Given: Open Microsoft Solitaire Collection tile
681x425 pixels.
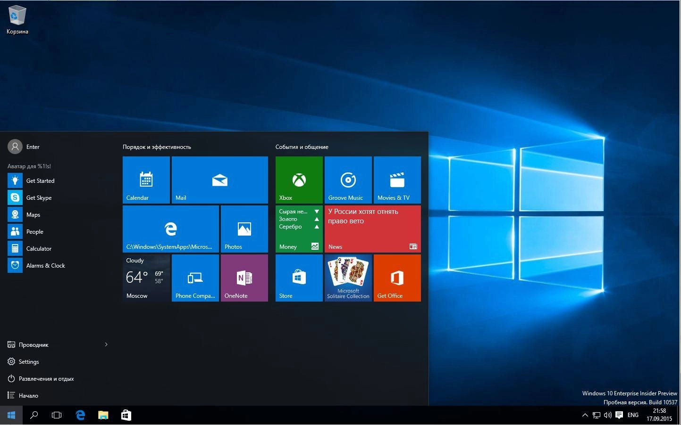Looking at the screenshot, I should point(348,278).
